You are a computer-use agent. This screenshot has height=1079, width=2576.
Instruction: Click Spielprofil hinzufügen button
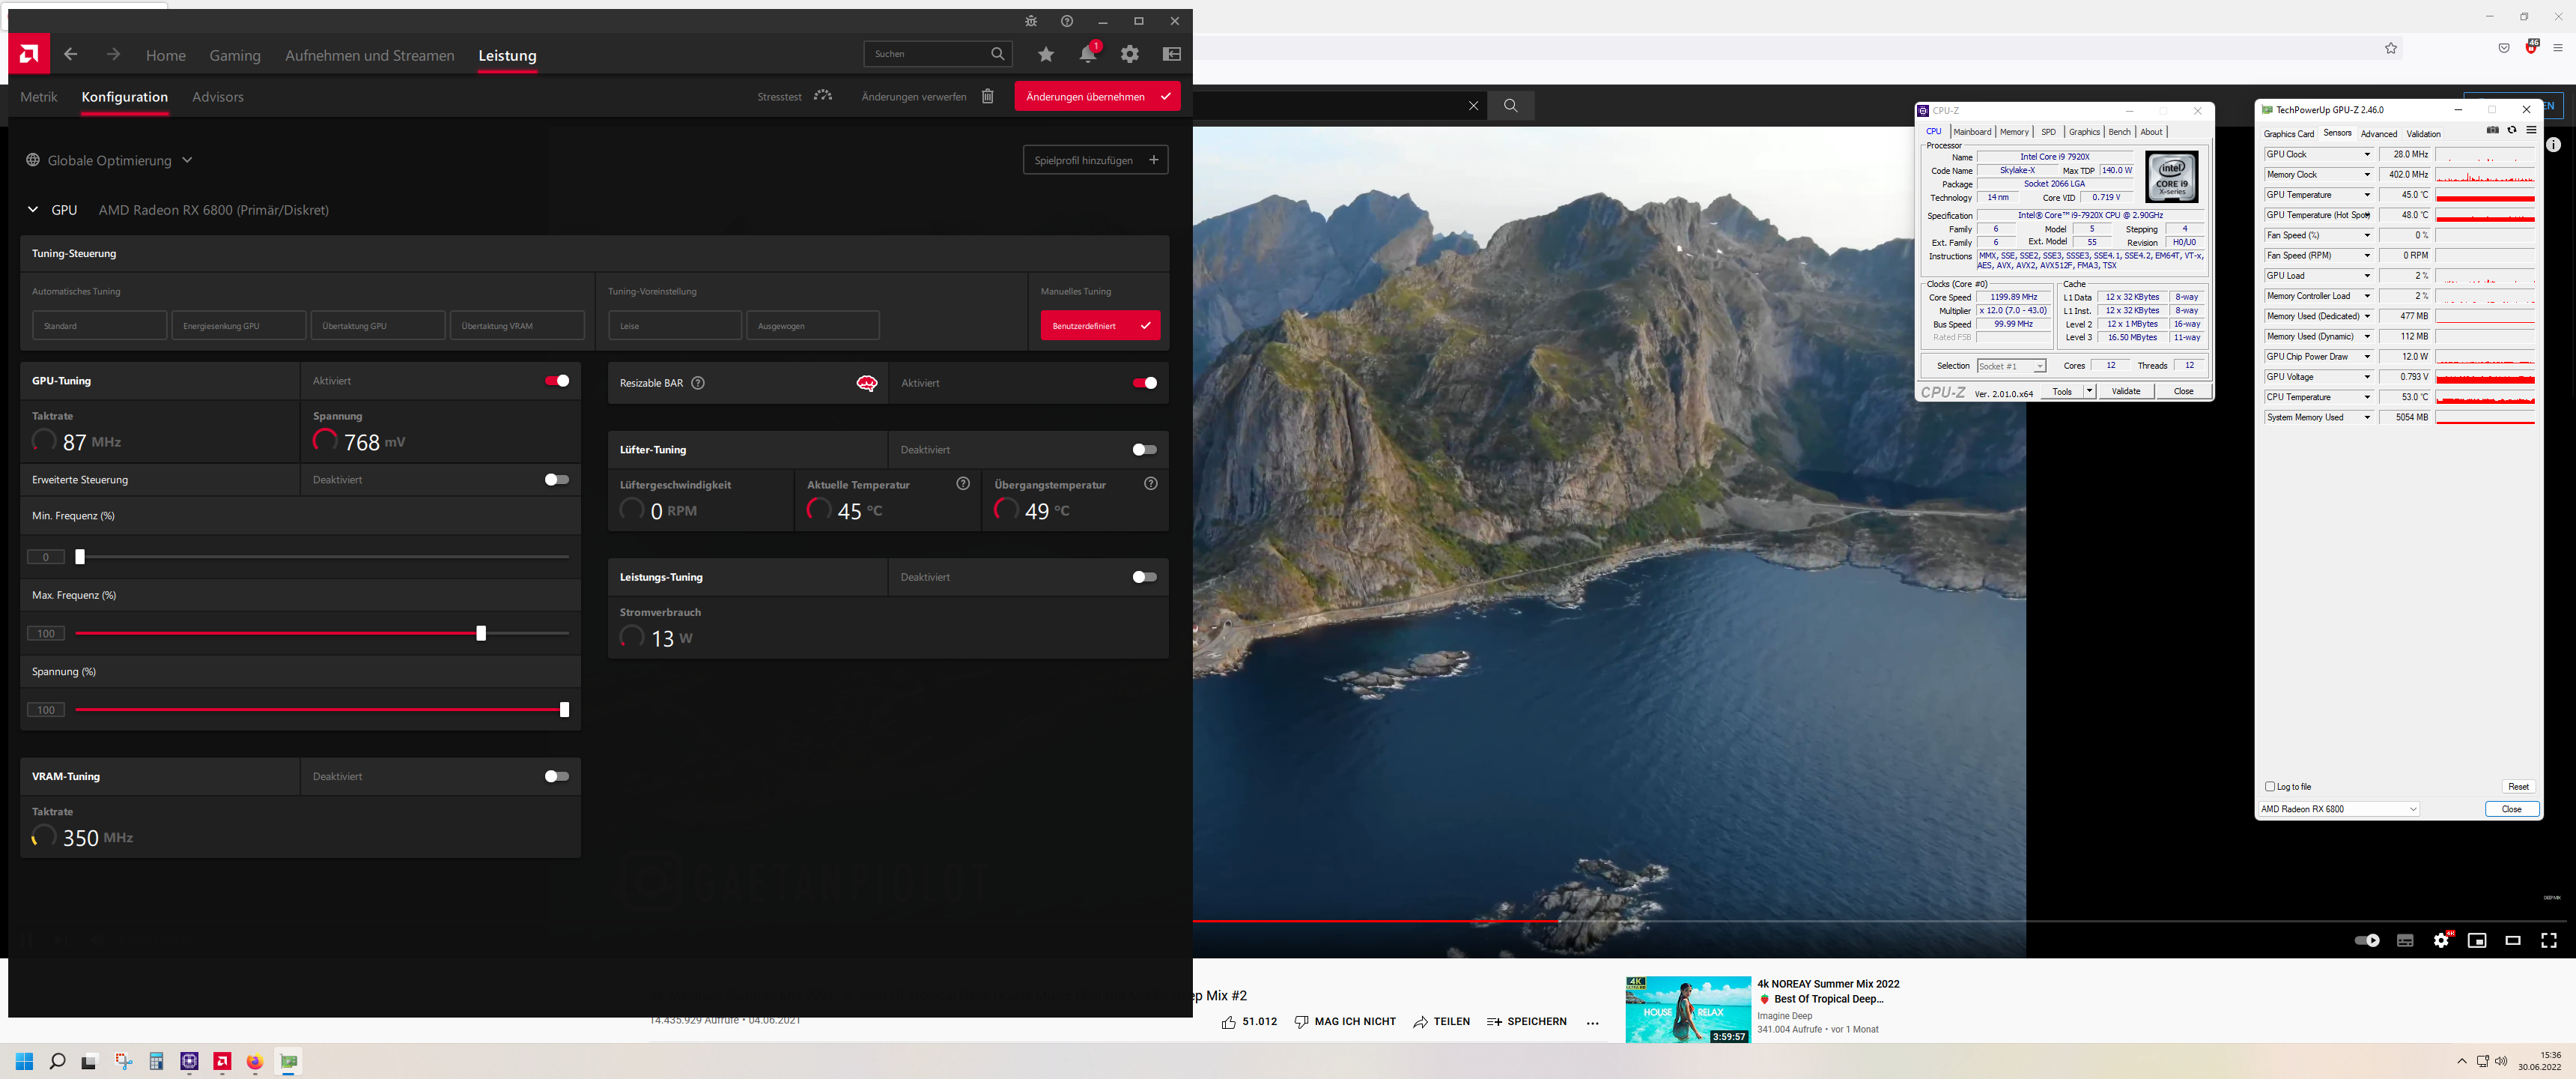tap(1095, 160)
